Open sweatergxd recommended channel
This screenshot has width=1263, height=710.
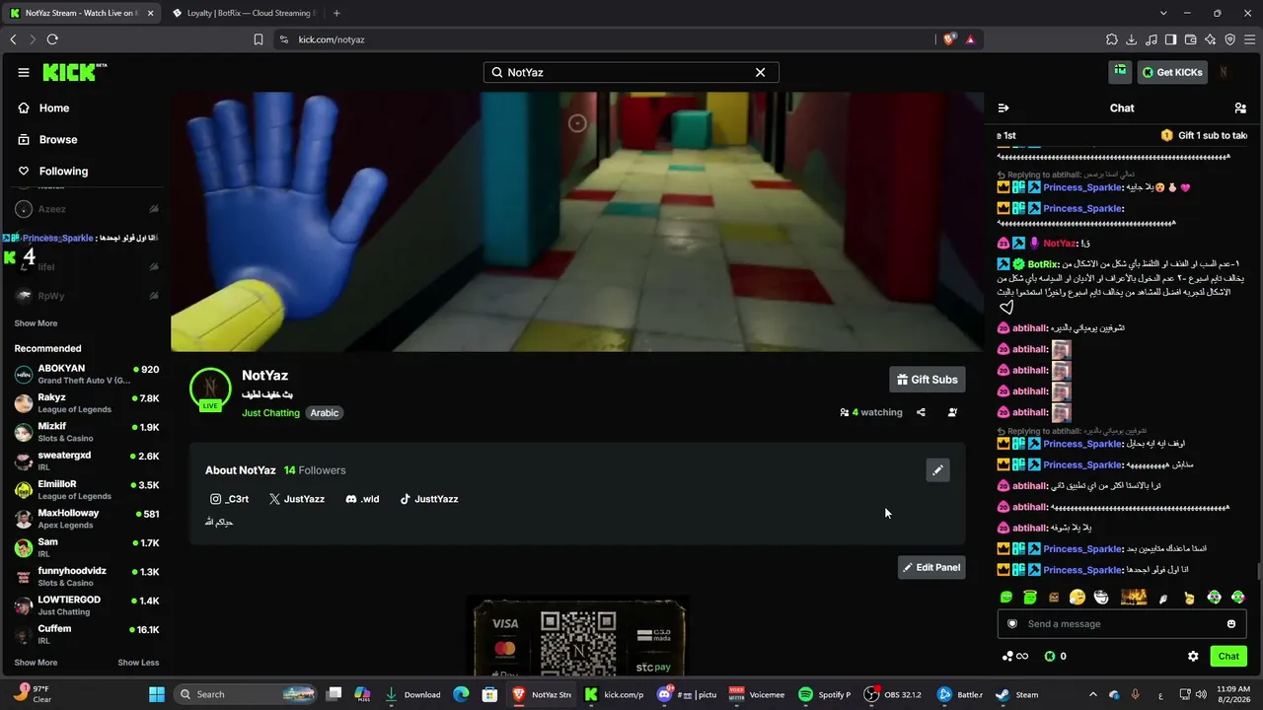point(86,461)
